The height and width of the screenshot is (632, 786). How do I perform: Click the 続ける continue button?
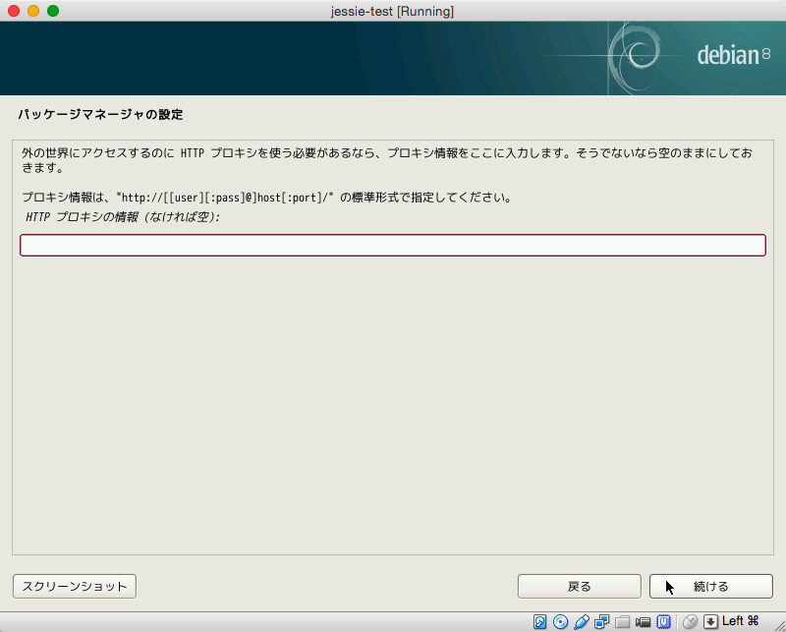[710, 587]
